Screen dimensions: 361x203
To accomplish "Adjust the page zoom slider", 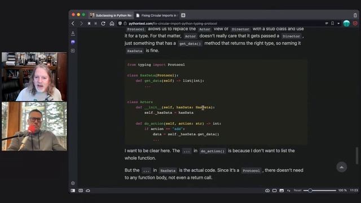I will [x=320, y=191].
